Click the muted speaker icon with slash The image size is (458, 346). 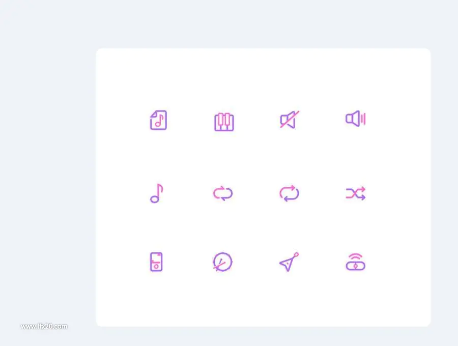290,120
